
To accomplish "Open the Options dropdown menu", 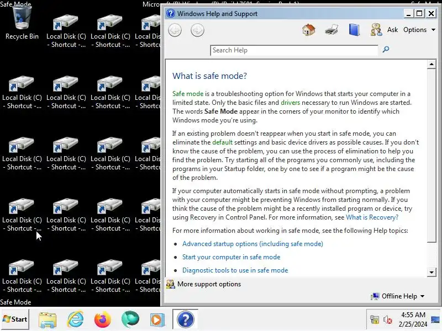I will pyautogui.click(x=419, y=30).
